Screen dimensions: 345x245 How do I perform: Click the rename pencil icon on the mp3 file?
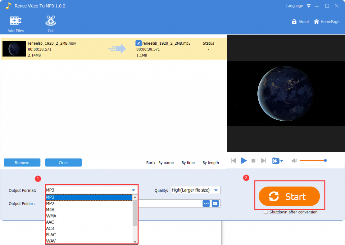click(x=138, y=43)
